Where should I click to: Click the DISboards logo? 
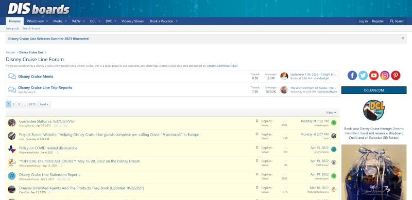[x=39, y=8]
